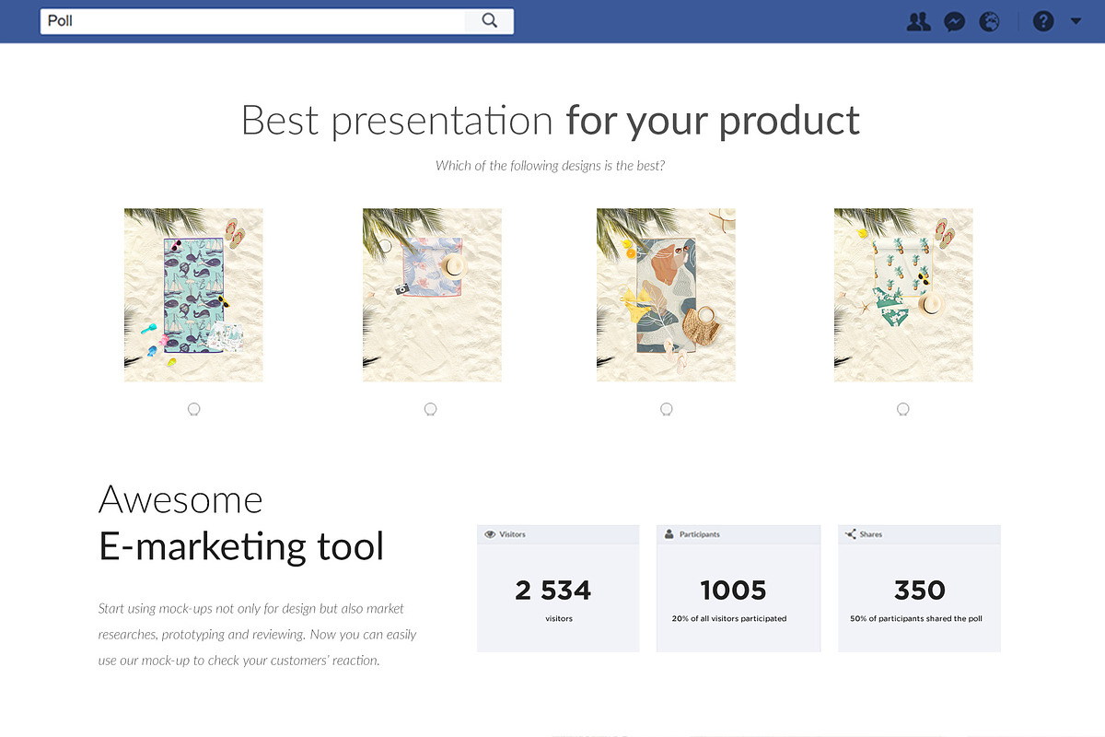
Task: Open the Messenger chat icon
Action: 955,21
